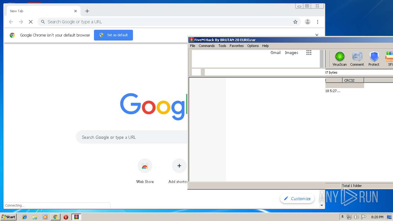This screenshot has height=221, width=393.
Task: Click the volume speaker tray icon
Action: click(356, 217)
